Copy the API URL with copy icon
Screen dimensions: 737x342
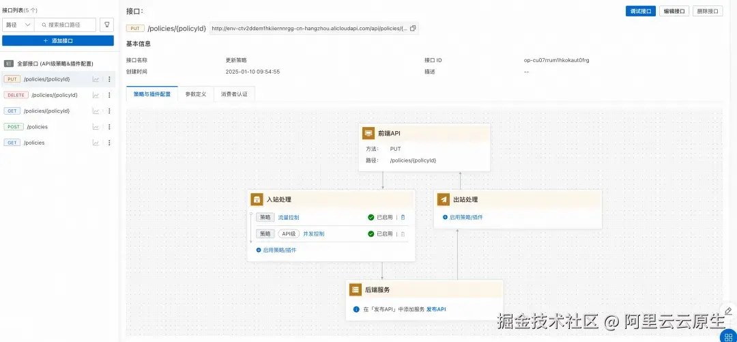(413, 28)
